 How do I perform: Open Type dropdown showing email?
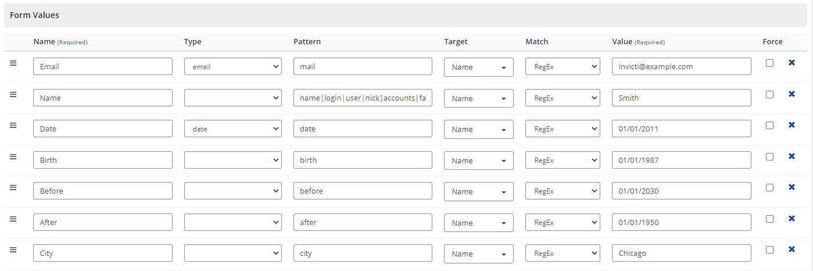pos(232,66)
